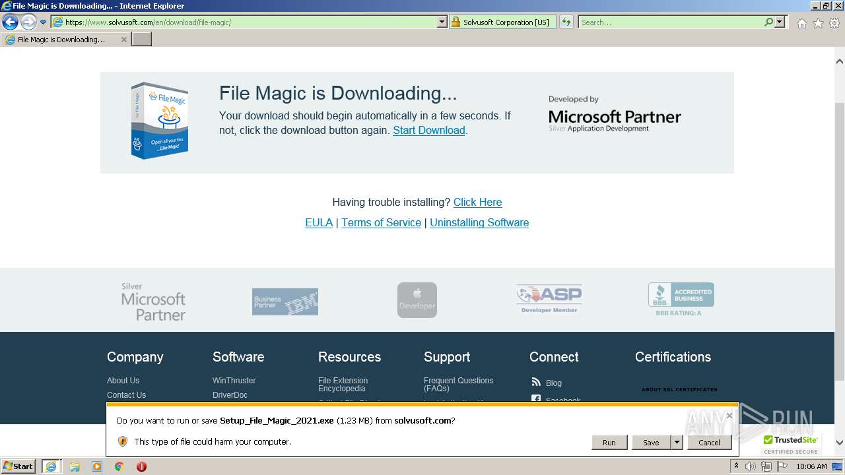Click the BBB Accredited Business badge

(681, 298)
